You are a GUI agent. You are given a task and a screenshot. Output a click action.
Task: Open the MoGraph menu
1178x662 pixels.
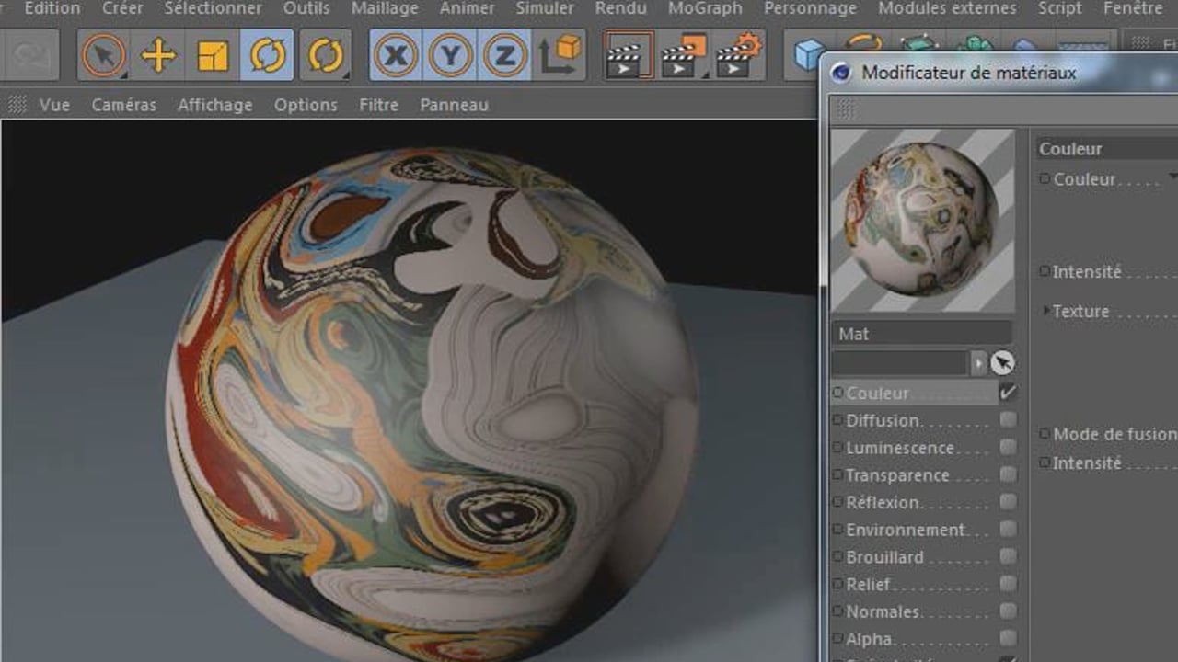[x=705, y=8]
